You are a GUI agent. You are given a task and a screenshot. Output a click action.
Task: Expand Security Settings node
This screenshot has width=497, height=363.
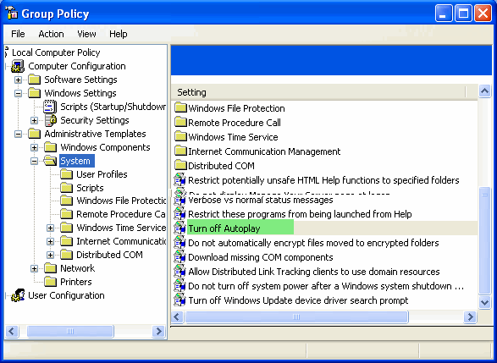point(34,121)
